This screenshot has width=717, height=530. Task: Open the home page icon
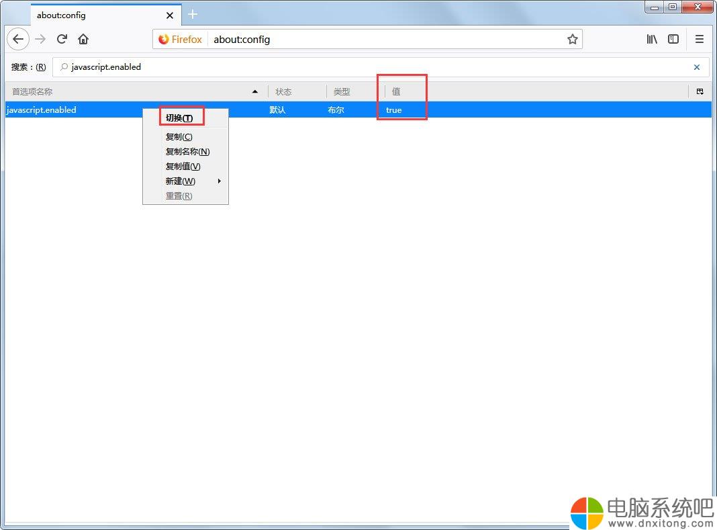click(x=83, y=39)
